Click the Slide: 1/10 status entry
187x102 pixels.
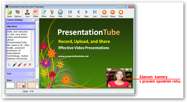28,92
